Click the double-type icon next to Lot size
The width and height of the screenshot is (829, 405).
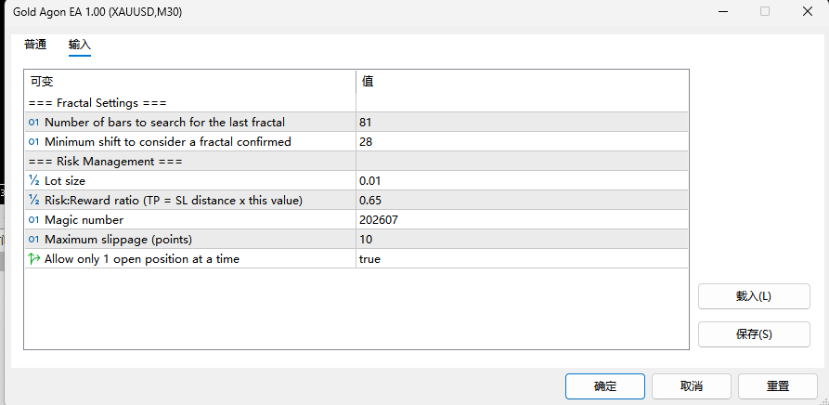tap(33, 181)
